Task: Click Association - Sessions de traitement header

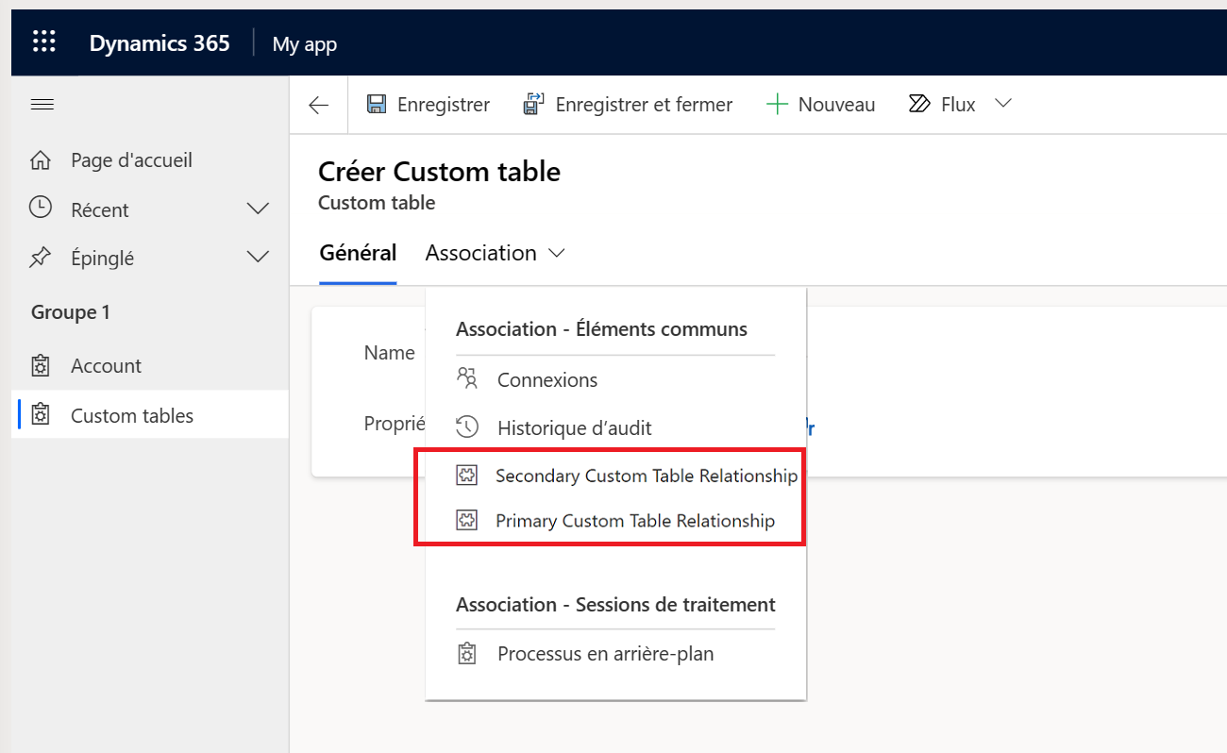Action: [615, 605]
